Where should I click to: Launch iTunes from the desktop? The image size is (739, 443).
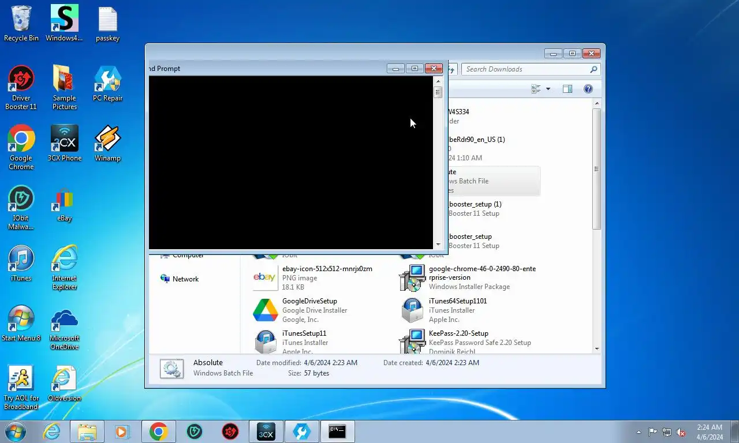21,264
